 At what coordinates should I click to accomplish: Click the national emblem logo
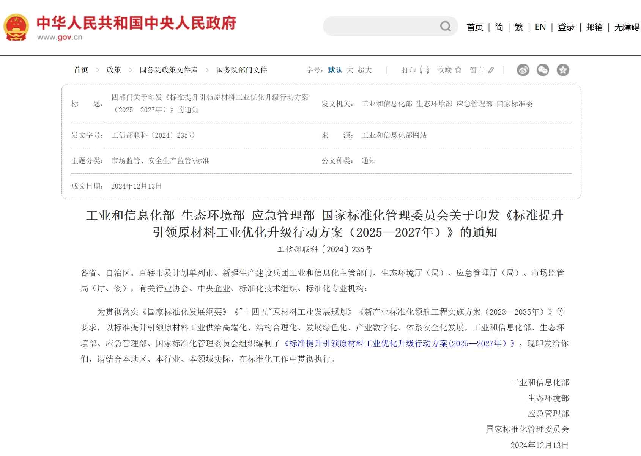(x=16, y=27)
